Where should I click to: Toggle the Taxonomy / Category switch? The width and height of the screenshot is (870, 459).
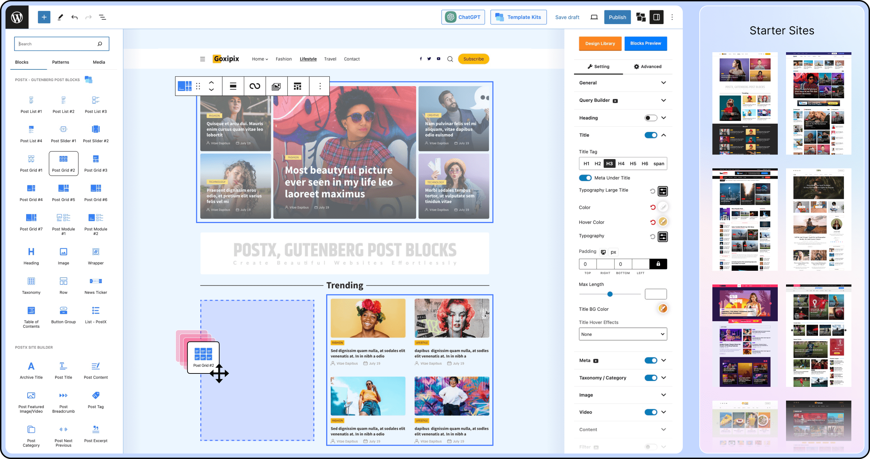[650, 378]
